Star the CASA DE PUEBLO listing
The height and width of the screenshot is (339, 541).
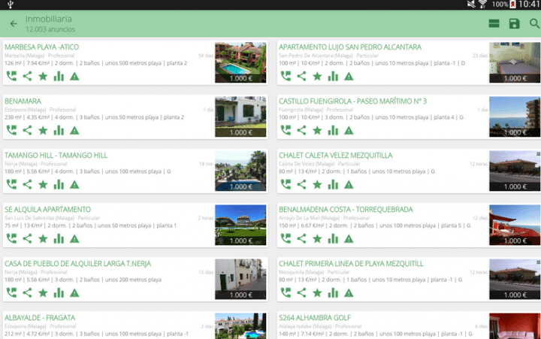(43, 292)
